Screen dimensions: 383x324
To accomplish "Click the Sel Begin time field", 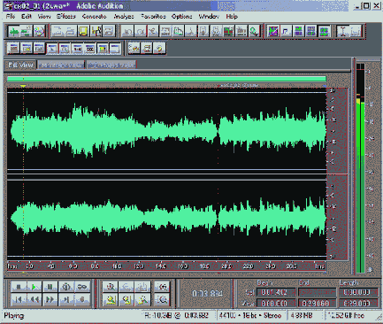I will pyautogui.click(x=276, y=292).
